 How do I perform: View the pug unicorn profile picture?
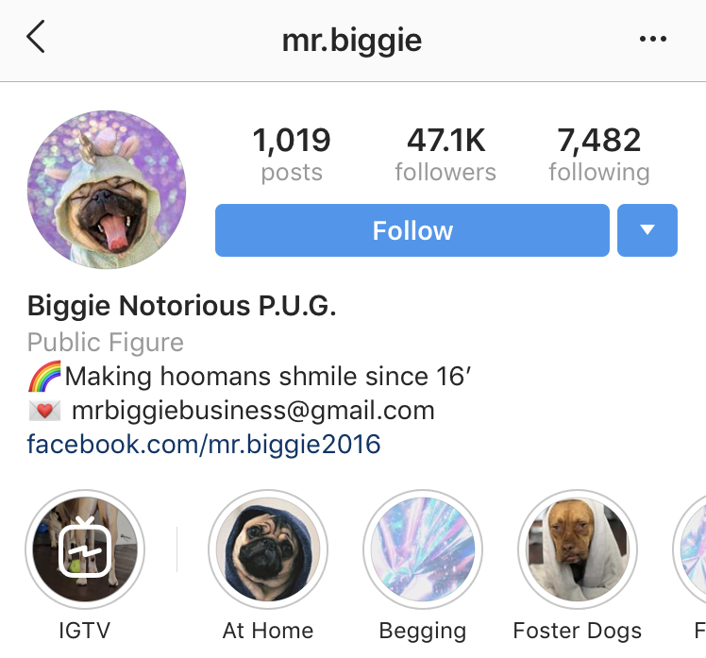coord(107,190)
